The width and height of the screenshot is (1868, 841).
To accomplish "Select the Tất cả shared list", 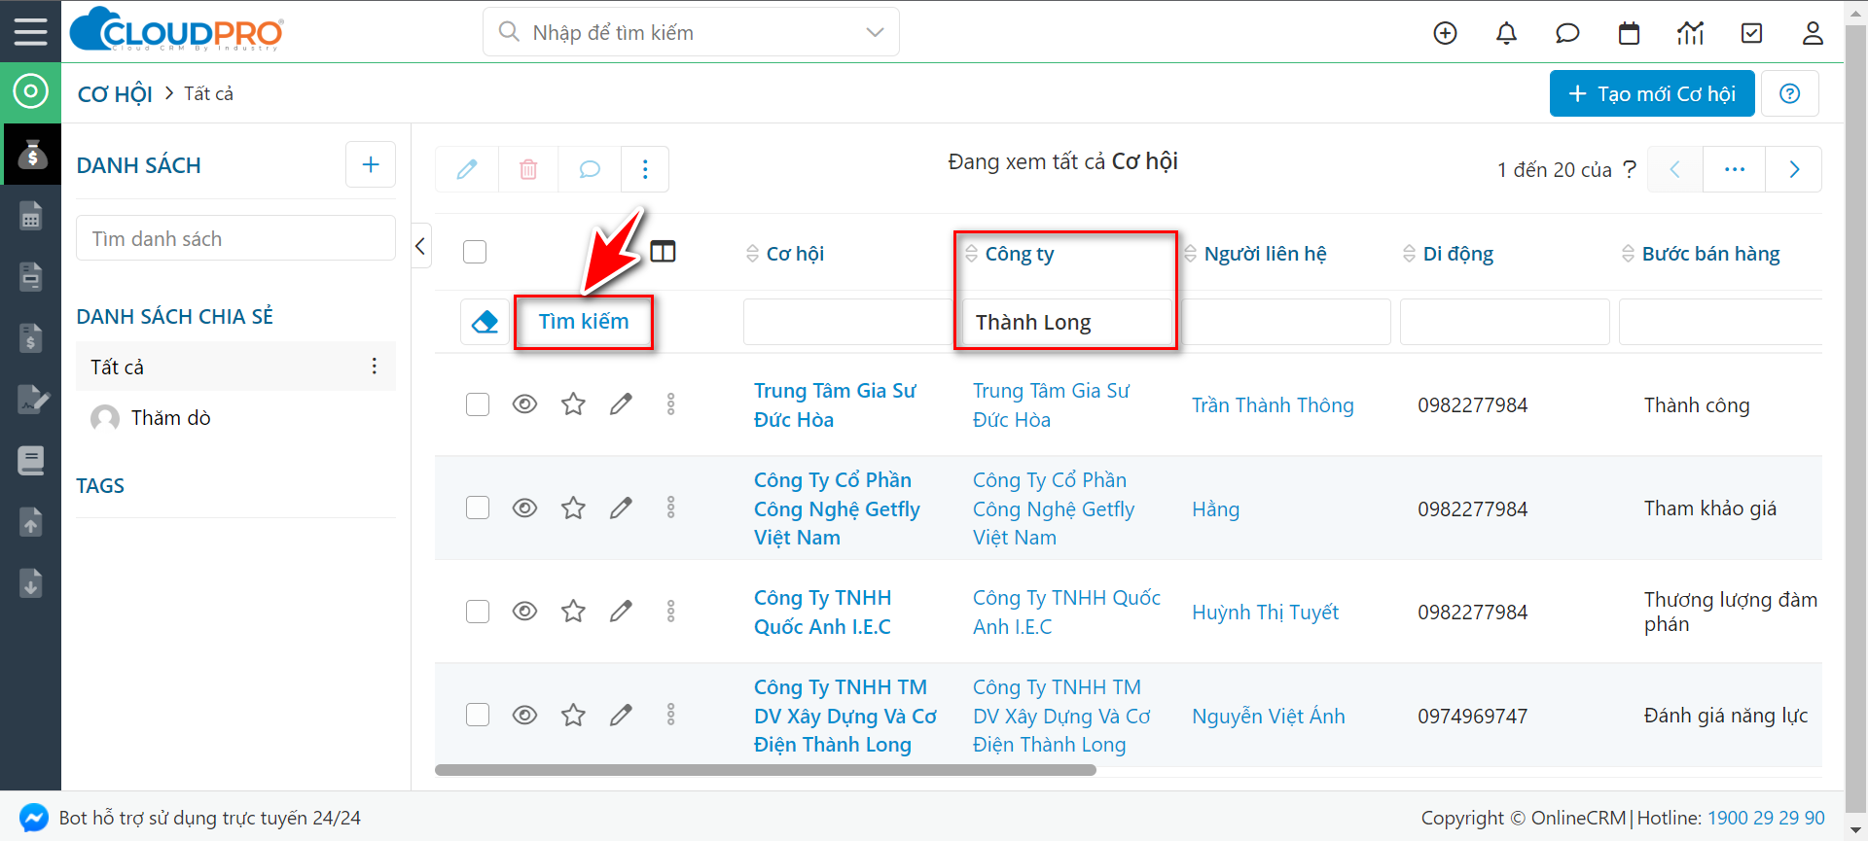I will click(x=235, y=367).
